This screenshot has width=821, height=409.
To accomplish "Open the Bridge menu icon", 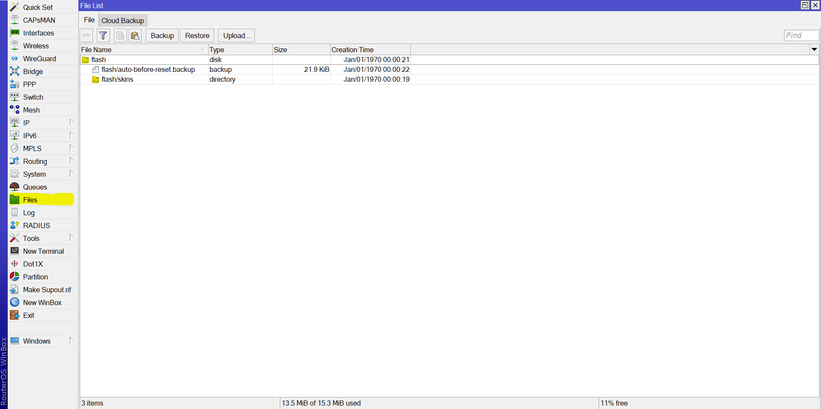I will coord(15,71).
